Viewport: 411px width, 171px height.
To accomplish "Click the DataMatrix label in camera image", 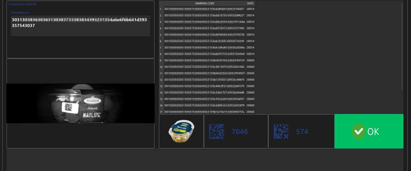I will pos(70,107).
